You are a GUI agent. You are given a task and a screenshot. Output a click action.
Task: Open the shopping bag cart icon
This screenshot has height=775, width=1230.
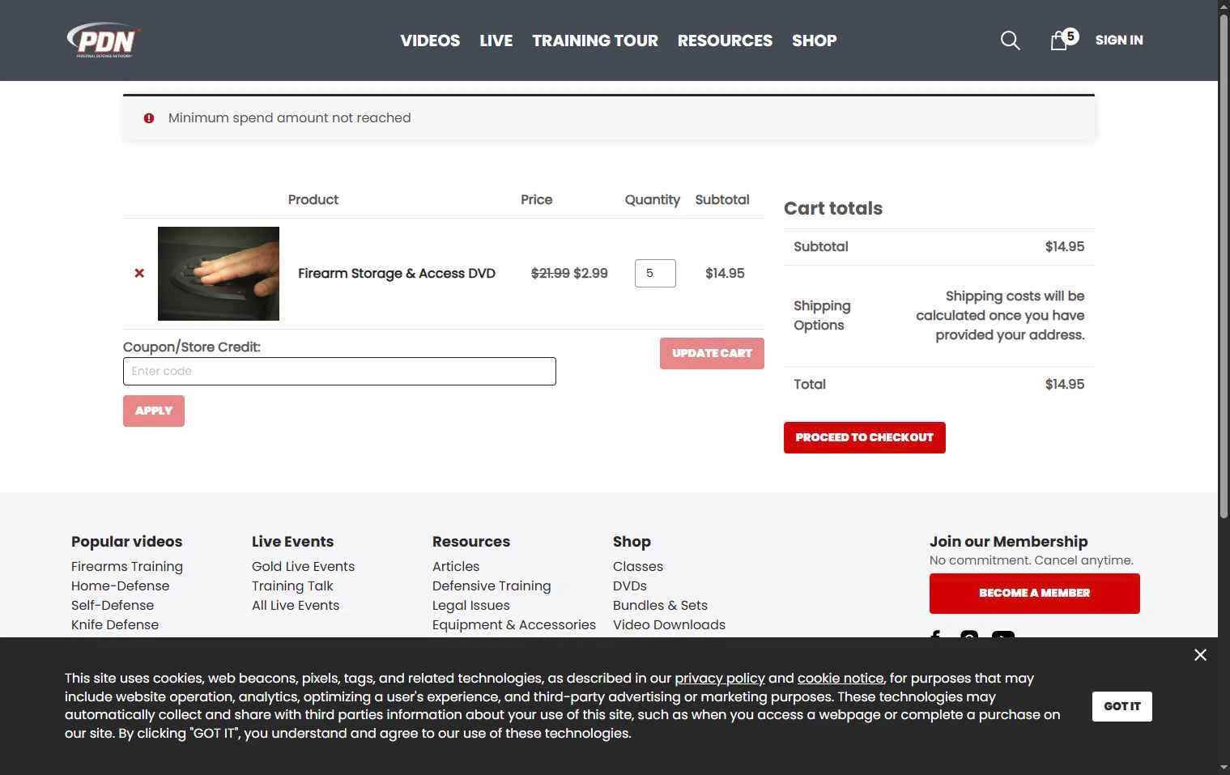tap(1059, 40)
